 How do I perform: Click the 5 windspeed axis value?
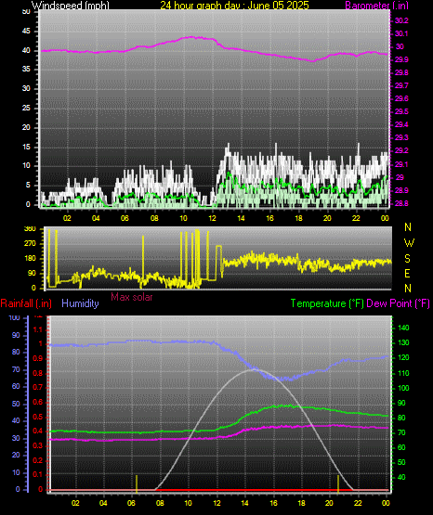(28, 185)
